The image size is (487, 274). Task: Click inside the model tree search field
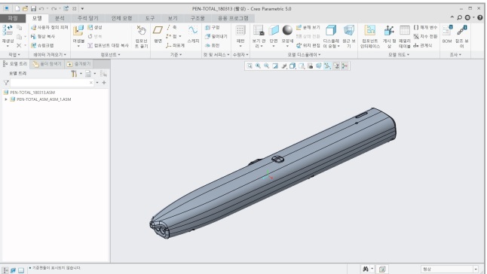point(52,83)
